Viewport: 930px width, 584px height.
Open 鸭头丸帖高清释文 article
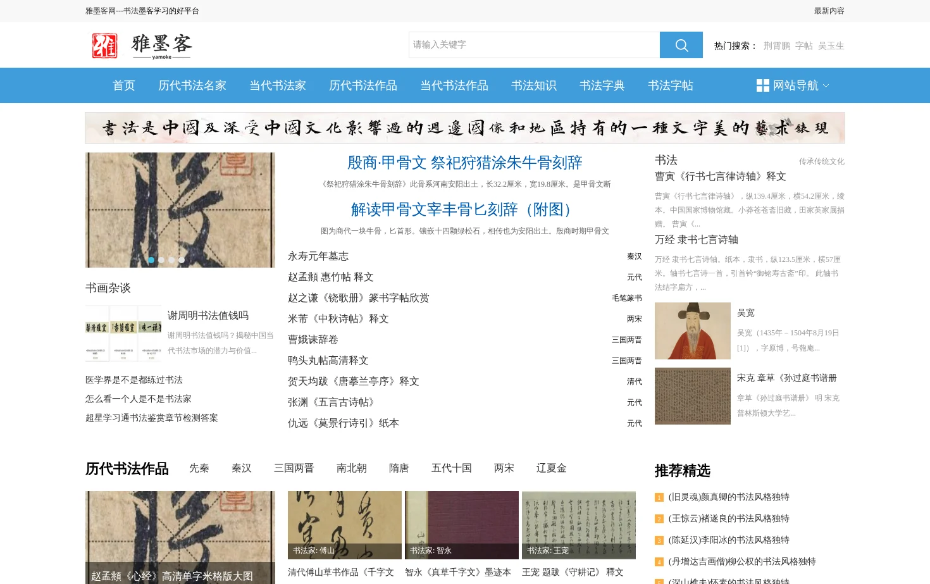pos(328,361)
